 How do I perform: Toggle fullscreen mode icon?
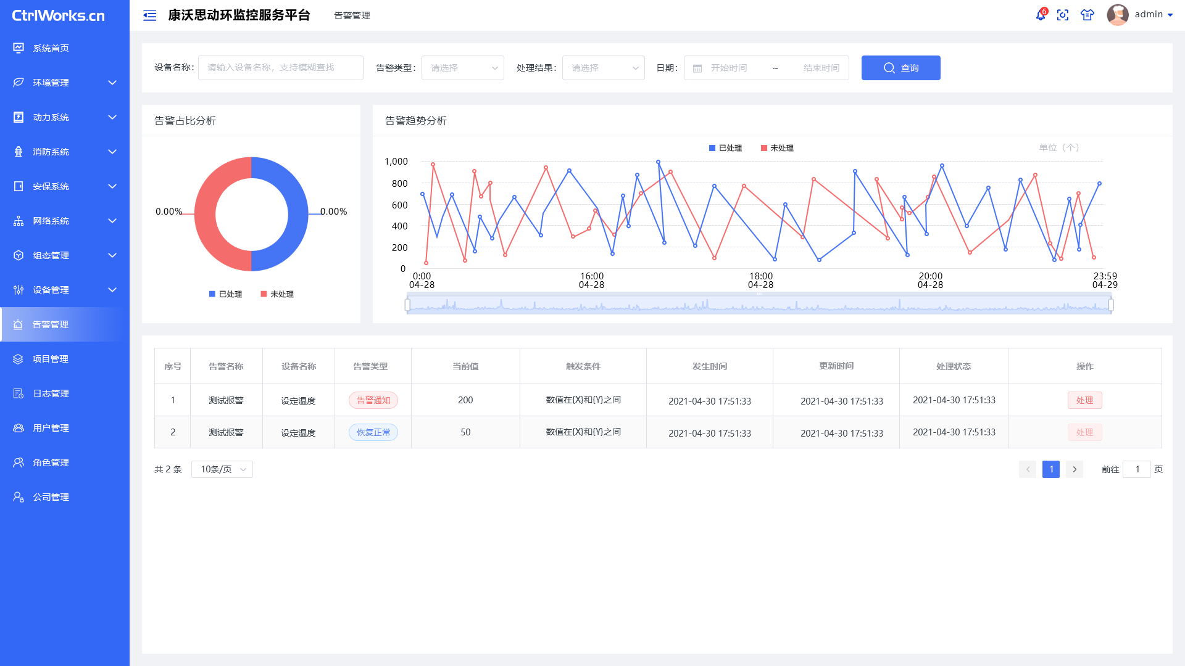pyautogui.click(x=1063, y=15)
